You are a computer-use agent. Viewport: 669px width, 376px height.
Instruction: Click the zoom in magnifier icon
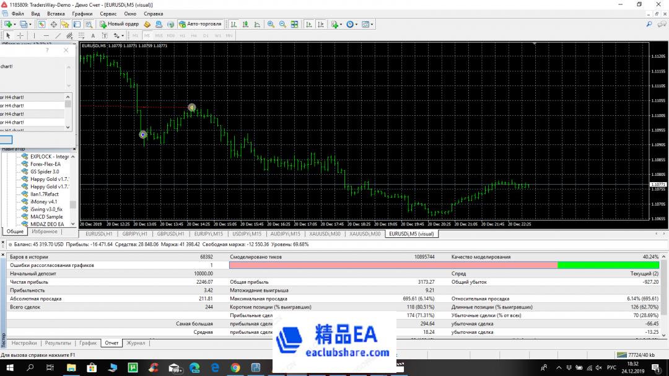coord(271,24)
